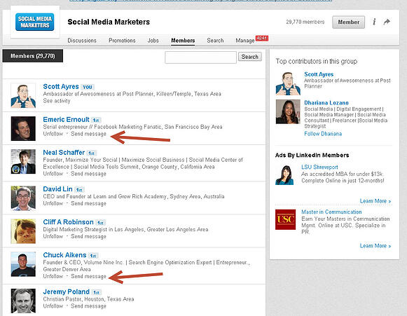Click David Lin's profile photo

(x=23, y=198)
